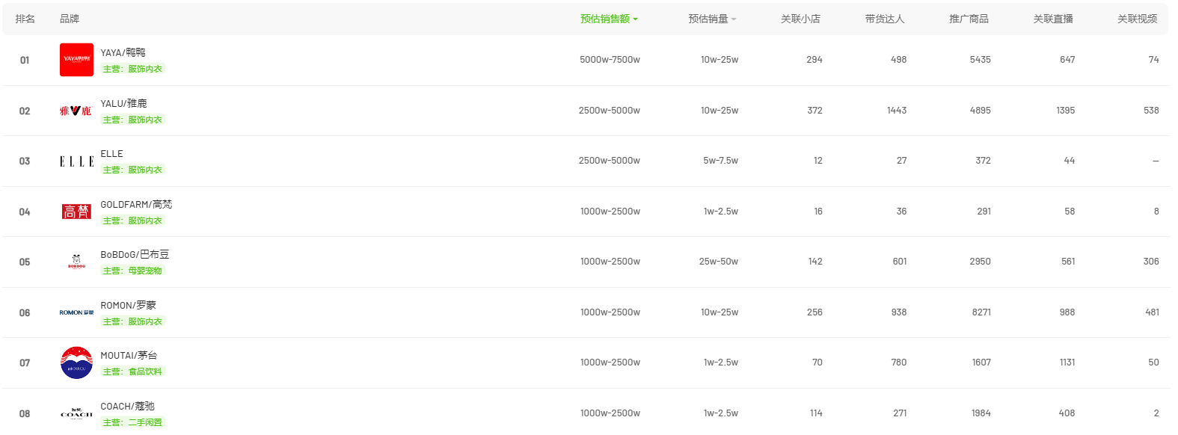Viewport: 1178px width, 435px height.
Task: Click the YALU/雅鹿 brand logo
Action: [x=76, y=111]
